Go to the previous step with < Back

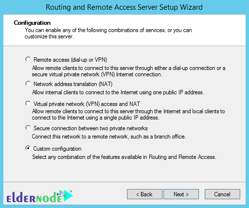144,194
